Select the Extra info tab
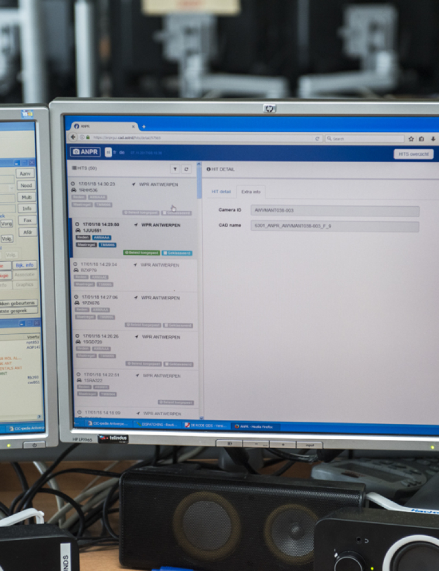Screen dimensions: 439x571 (251, 192)
